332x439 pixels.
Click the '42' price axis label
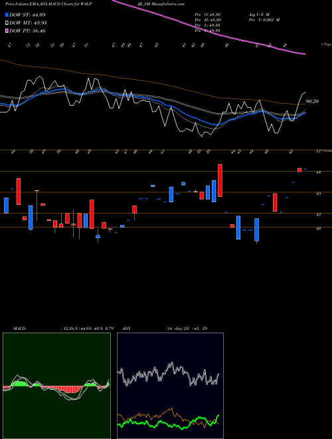pyautogui.click(x=319, y=214)
